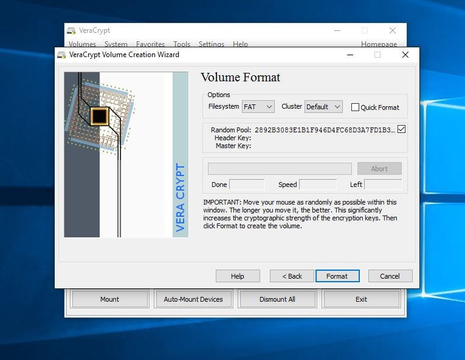465x360 pixels.
Task: Click the wizard Help button
Action: pyautogui.click(x=238, y=276)
